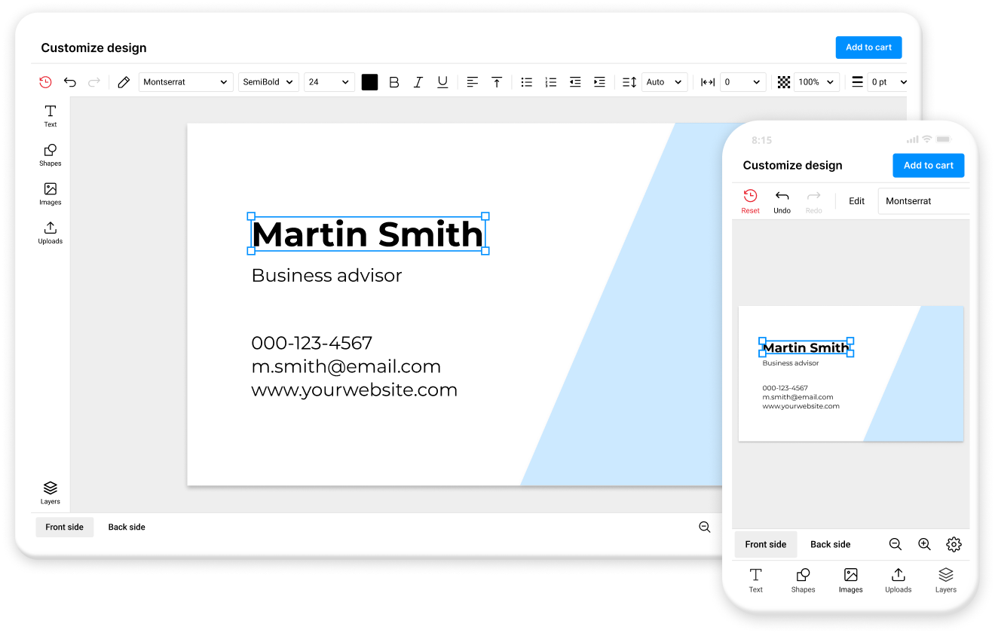Click the transparency checkerboard icon

coord(785,81)
